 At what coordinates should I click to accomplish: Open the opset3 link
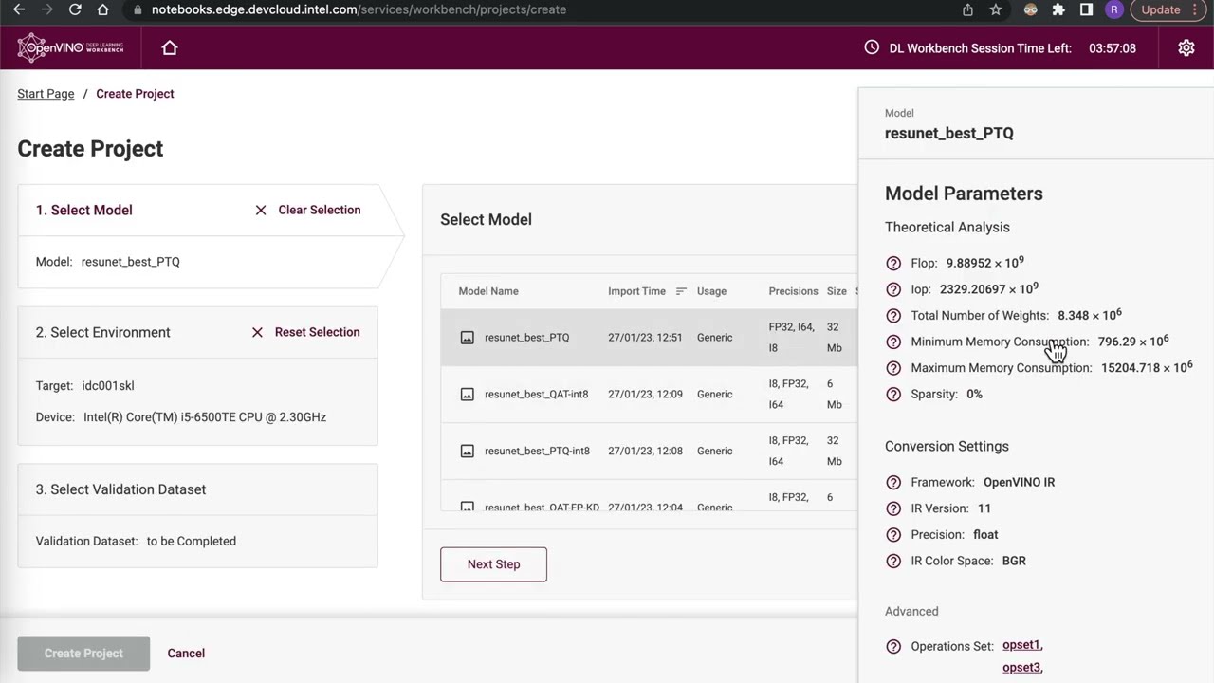coord(1021,667)
